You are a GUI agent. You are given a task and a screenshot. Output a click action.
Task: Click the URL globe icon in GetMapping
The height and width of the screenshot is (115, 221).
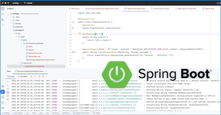[x=96, y=34]
